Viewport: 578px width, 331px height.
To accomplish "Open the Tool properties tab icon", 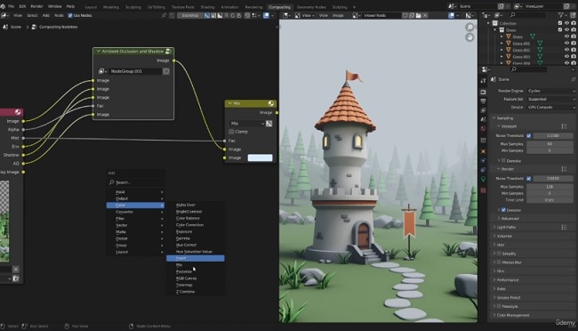I will coord(483,81).
